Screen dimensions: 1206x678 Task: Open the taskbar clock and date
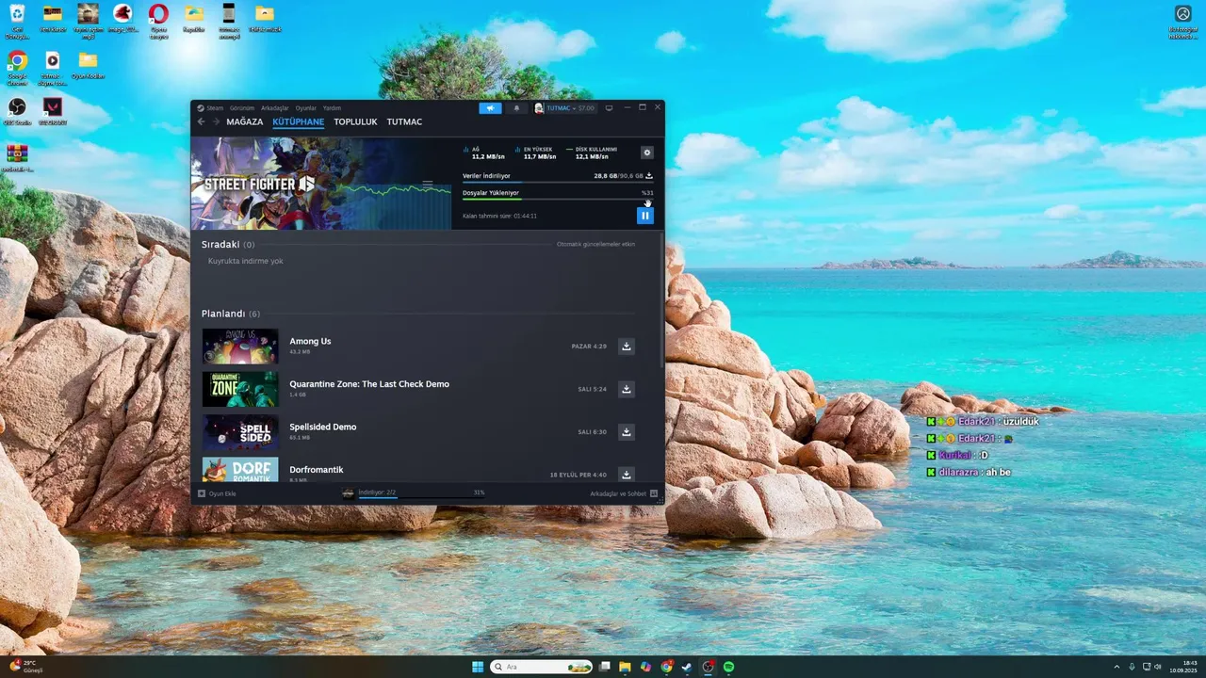click(1183, 667)
